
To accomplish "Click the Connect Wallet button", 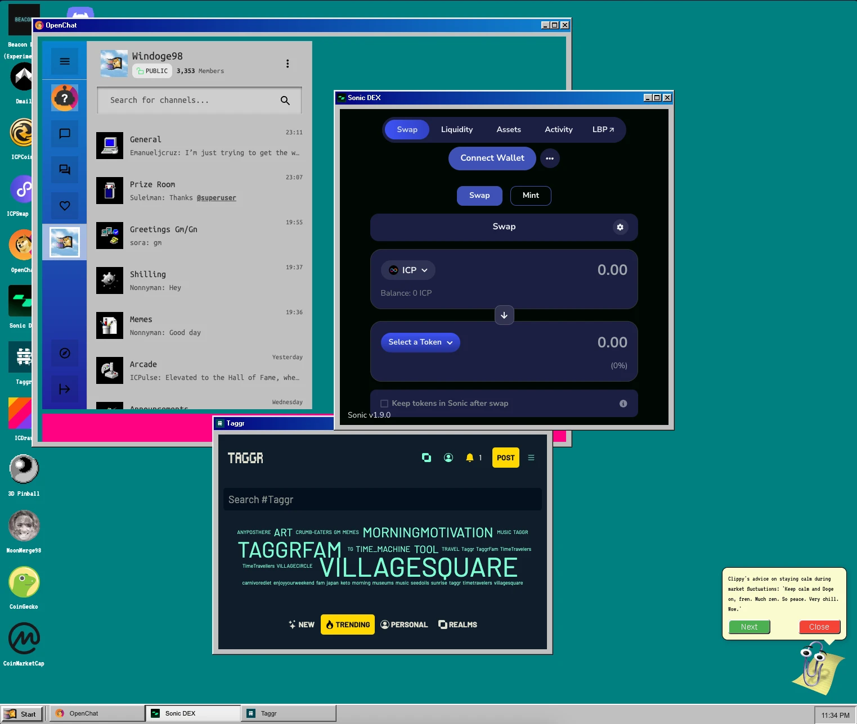I will pos(492,158).
